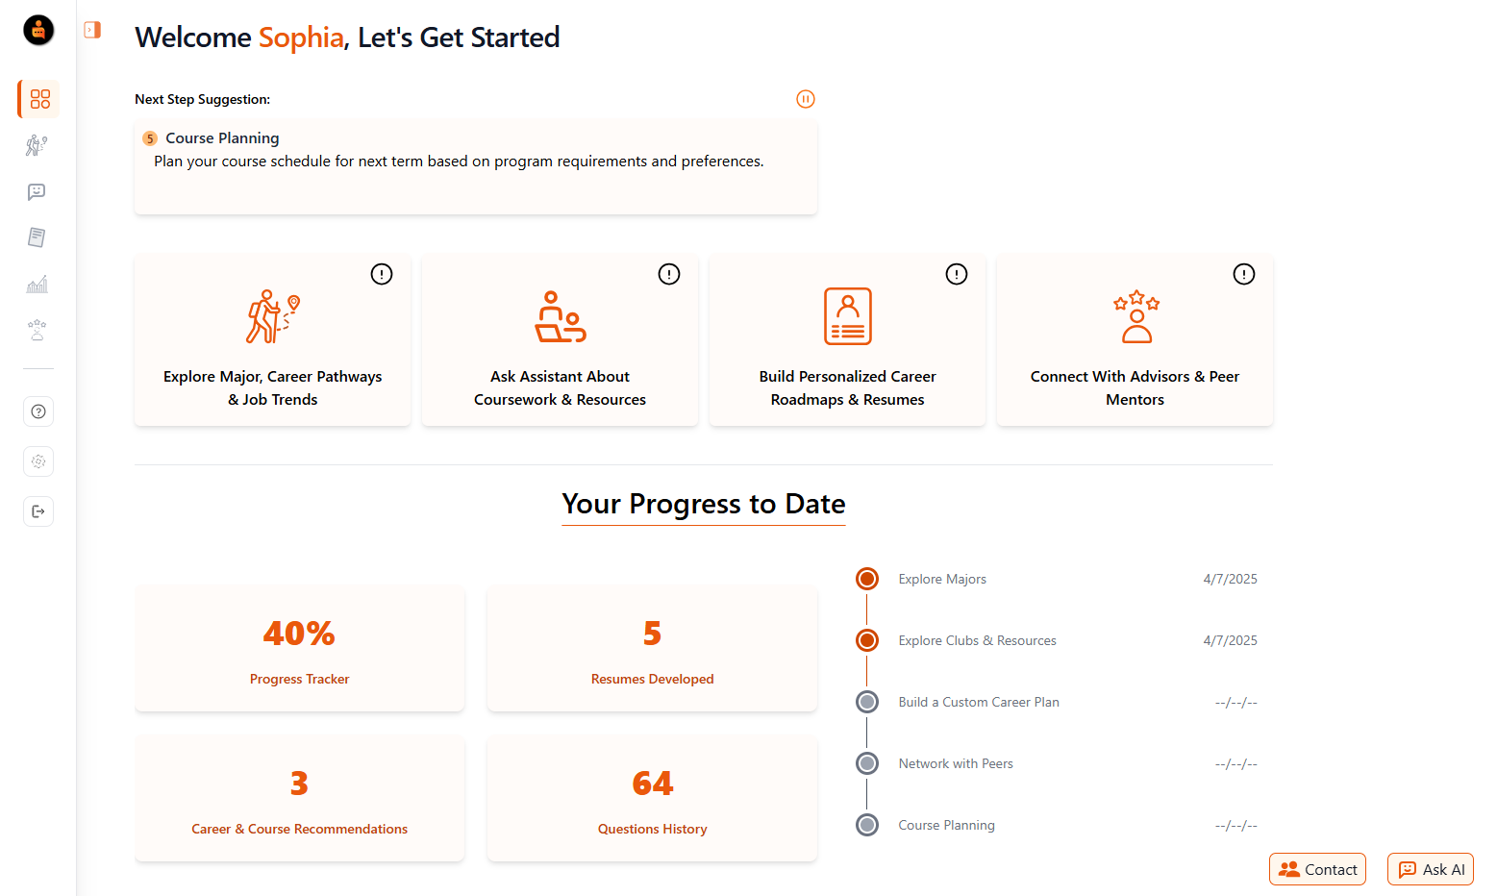Image resolution: width=1497 pixels, height=896 pixels.
Task: Click the Contact button
Action: click(1317, 869)
